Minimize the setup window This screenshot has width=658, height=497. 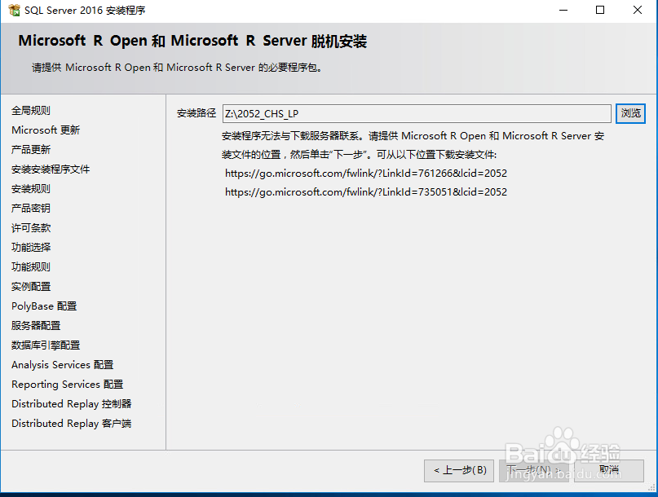(563, 10)
